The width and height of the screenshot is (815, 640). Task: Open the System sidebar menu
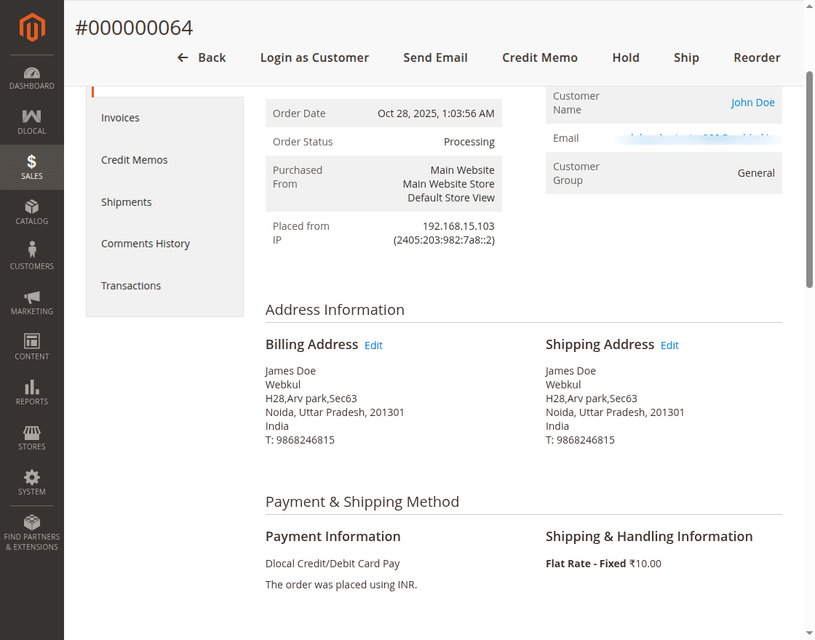click(x=31, y=481)
